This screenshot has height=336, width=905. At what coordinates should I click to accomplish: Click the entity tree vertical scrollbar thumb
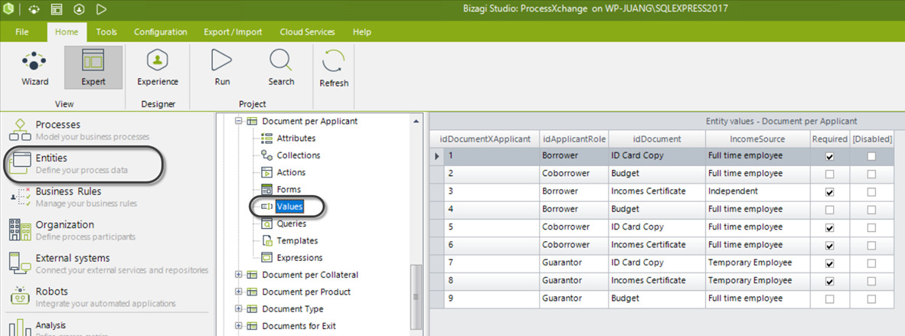coord(416,298)
